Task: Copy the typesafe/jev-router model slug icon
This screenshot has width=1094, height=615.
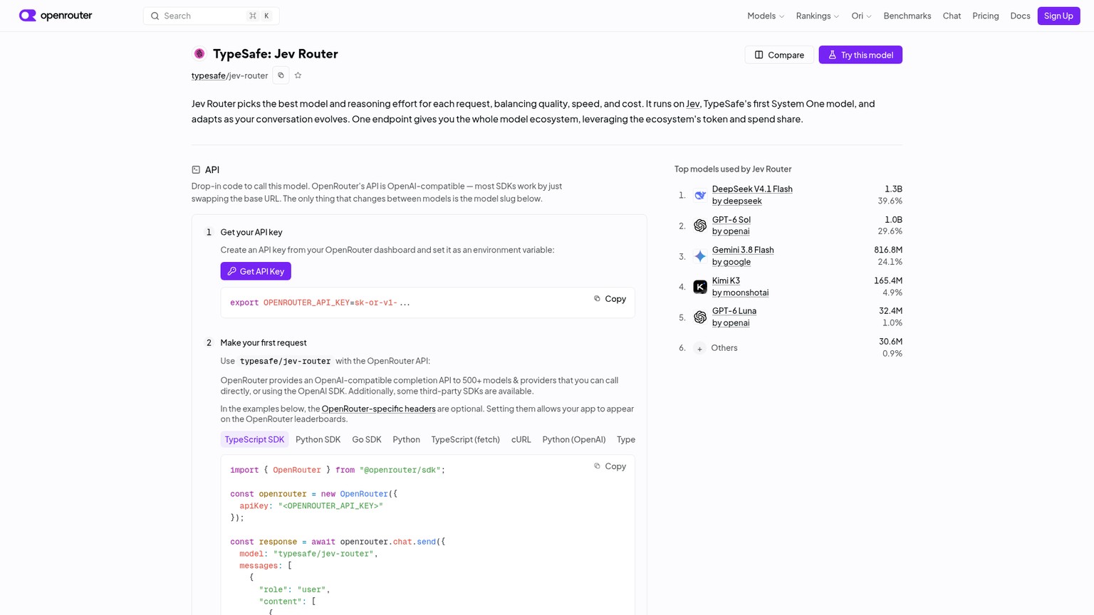Action: coord(281,75)
